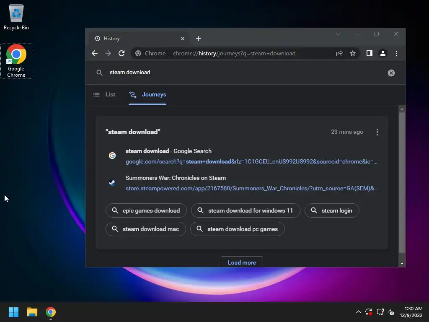The height and width of the screenshot is (322, 429).
Task: Click the network tray icon
Action: (380, 312)
